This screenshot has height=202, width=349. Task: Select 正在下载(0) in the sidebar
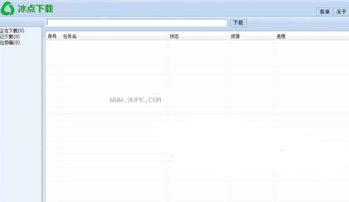coord(12,31)
